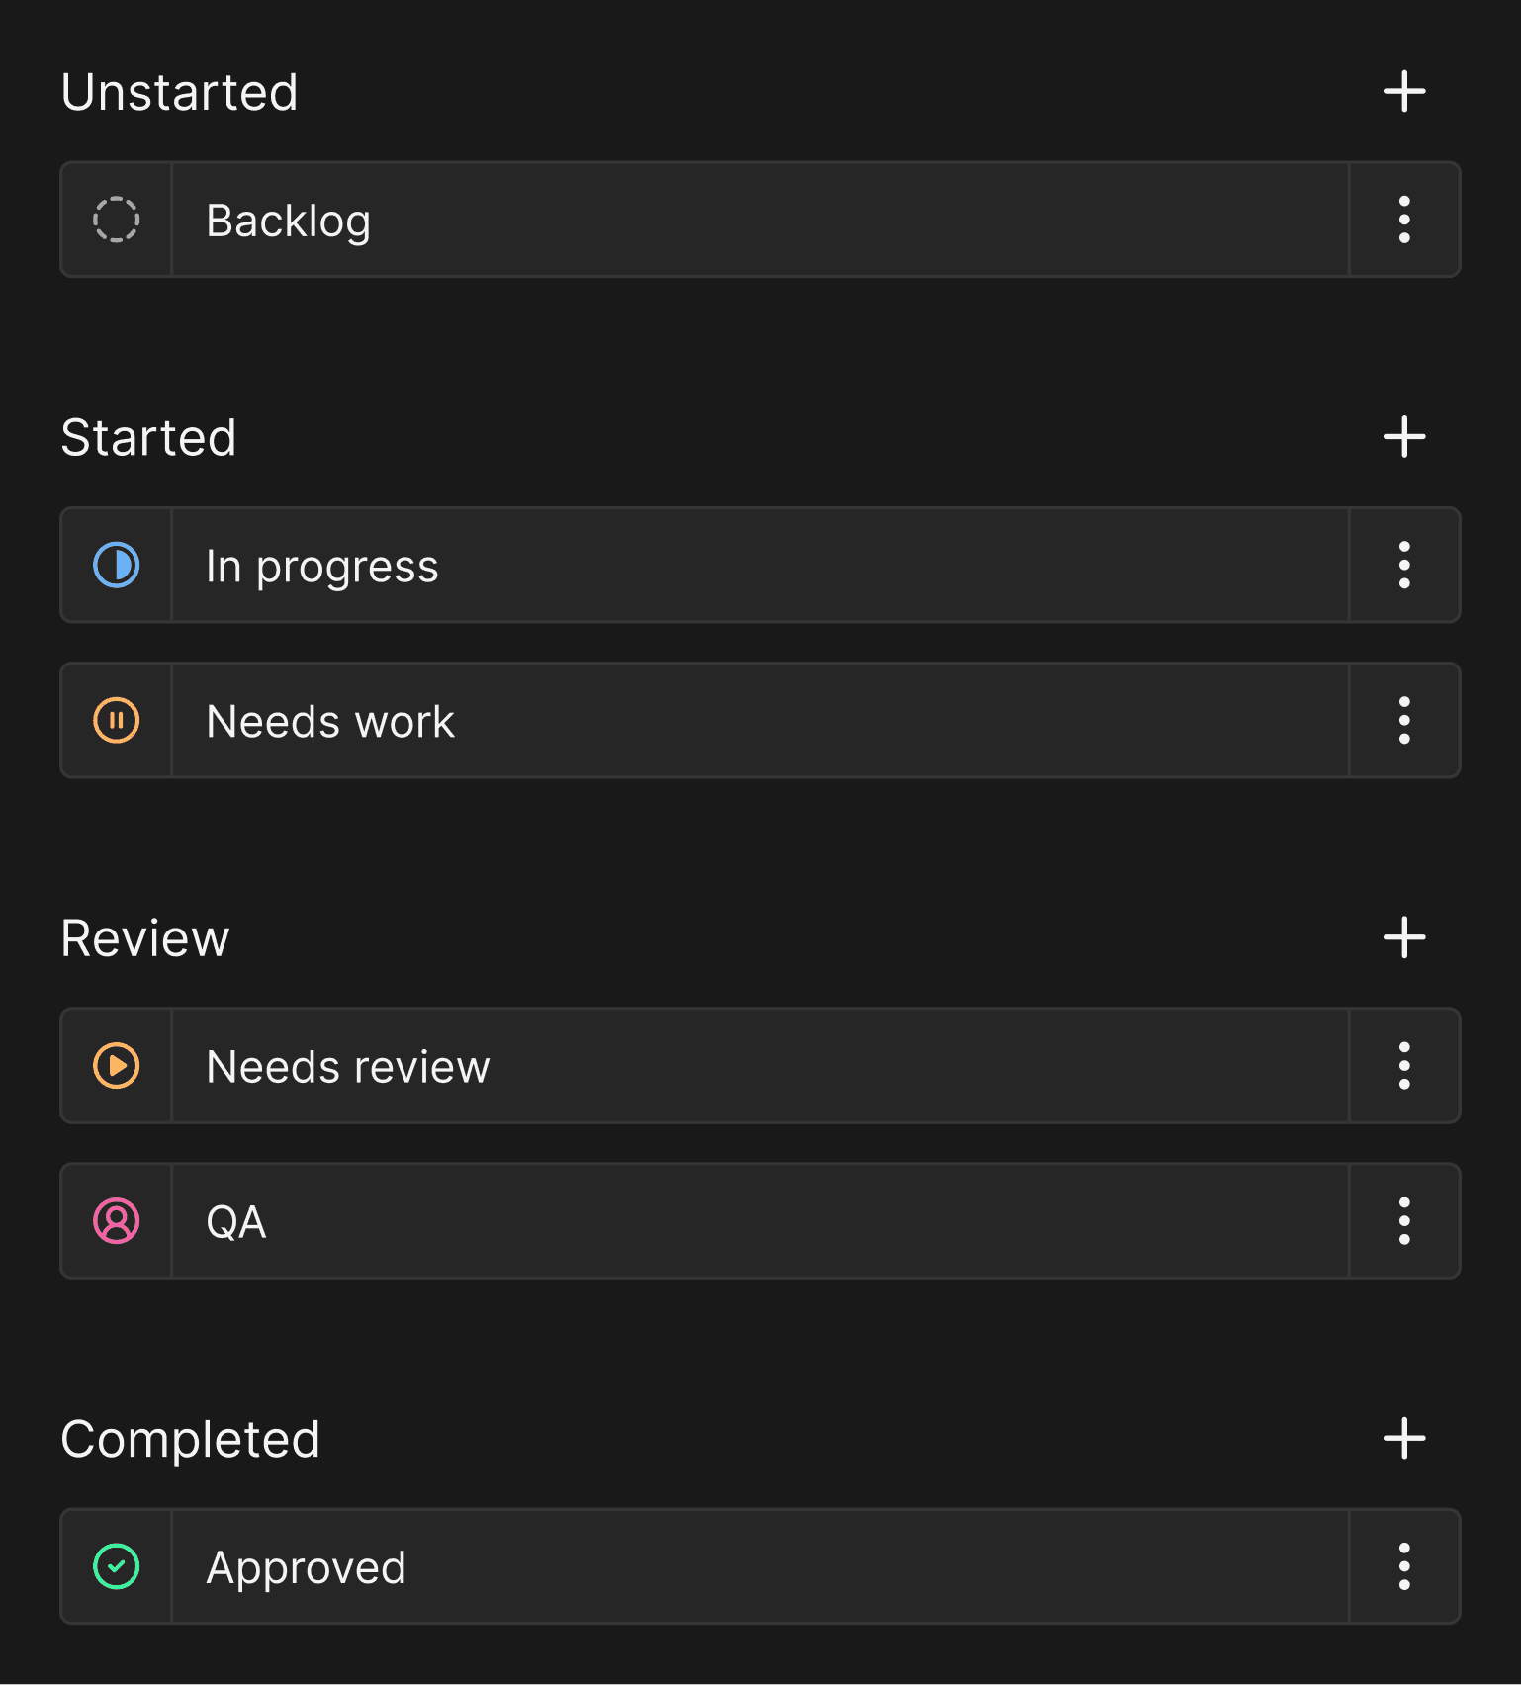Select the Backlog state name
This screenshot has width=1521, height=1685.
[289, 221]
